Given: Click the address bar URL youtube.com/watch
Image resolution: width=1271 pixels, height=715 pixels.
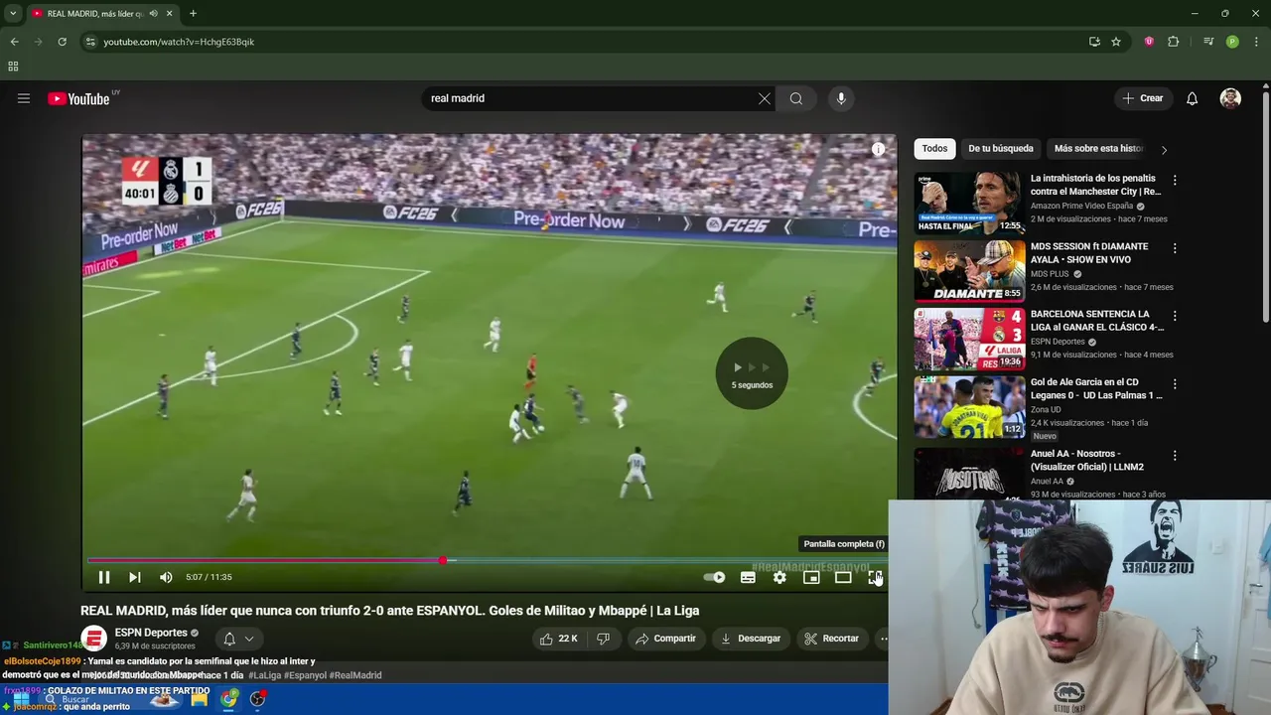Looking at the screenshot, I should (179, 42).
